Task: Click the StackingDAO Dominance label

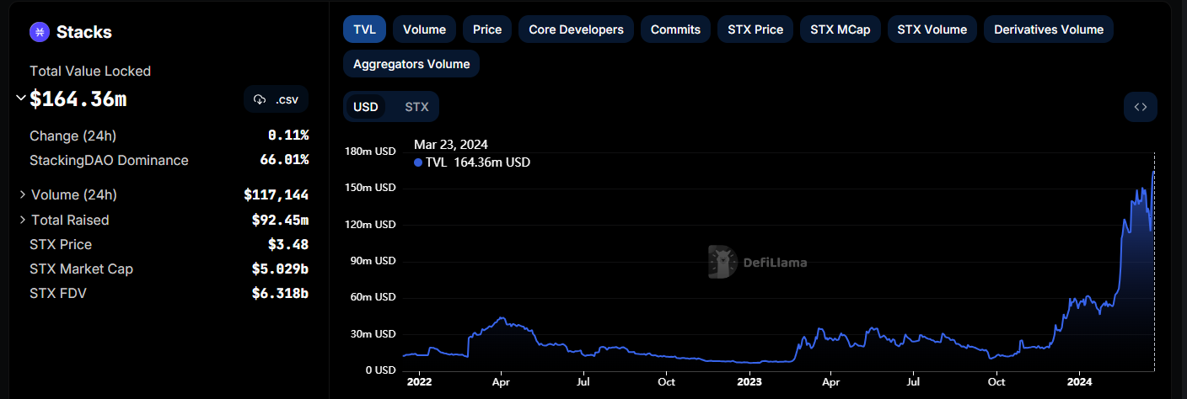Action: (x=109, y=160)
